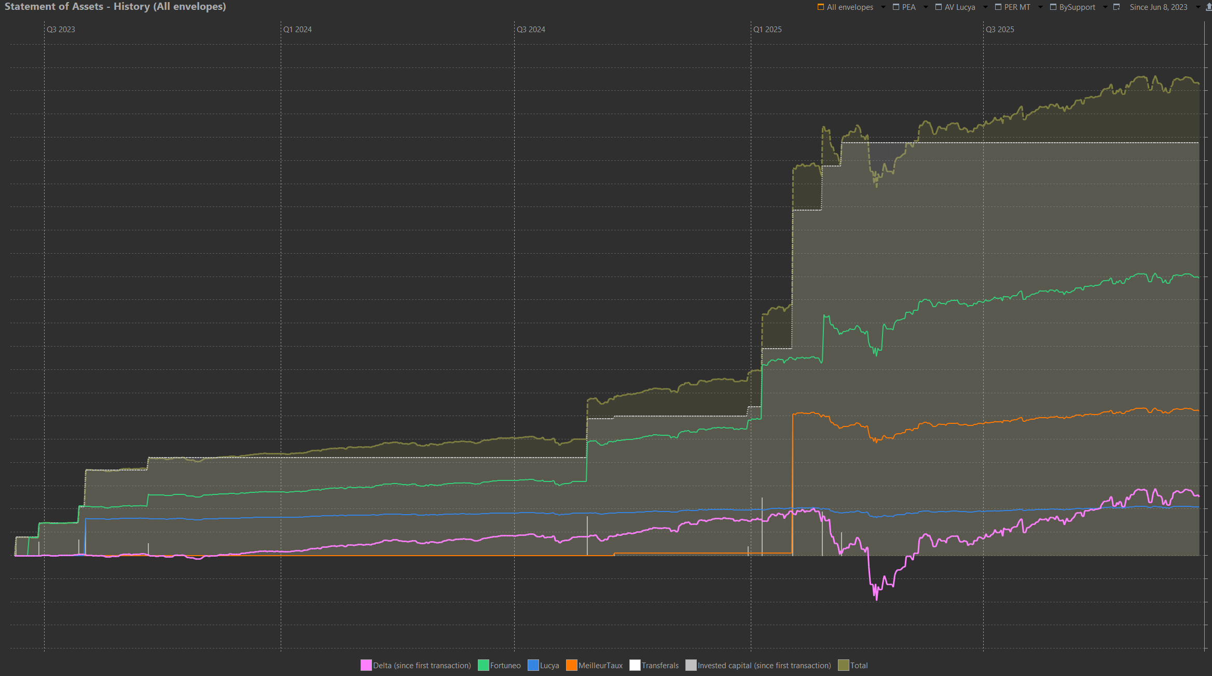
Task: Toggle the Fortuneo series green swatch
Action: click(483, 665)
